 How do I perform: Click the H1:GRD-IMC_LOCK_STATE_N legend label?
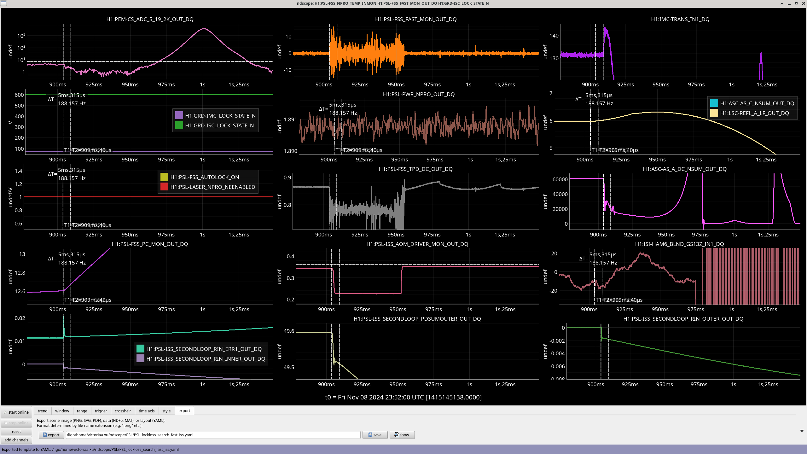point(220,116)
